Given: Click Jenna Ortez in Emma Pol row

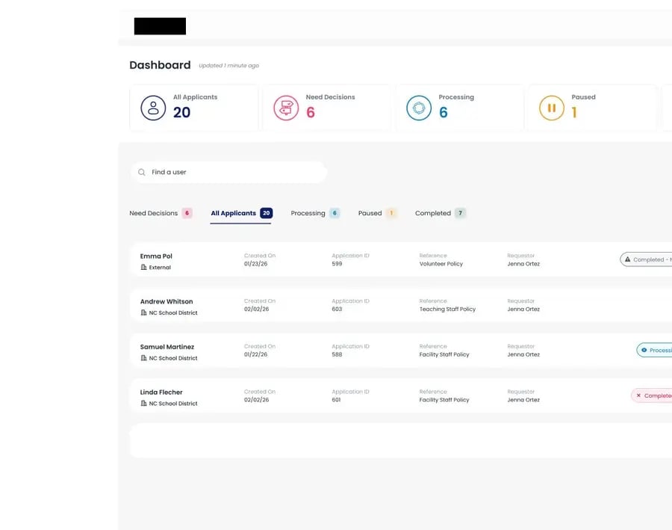Looking at the screenshot, I should 523,264.
